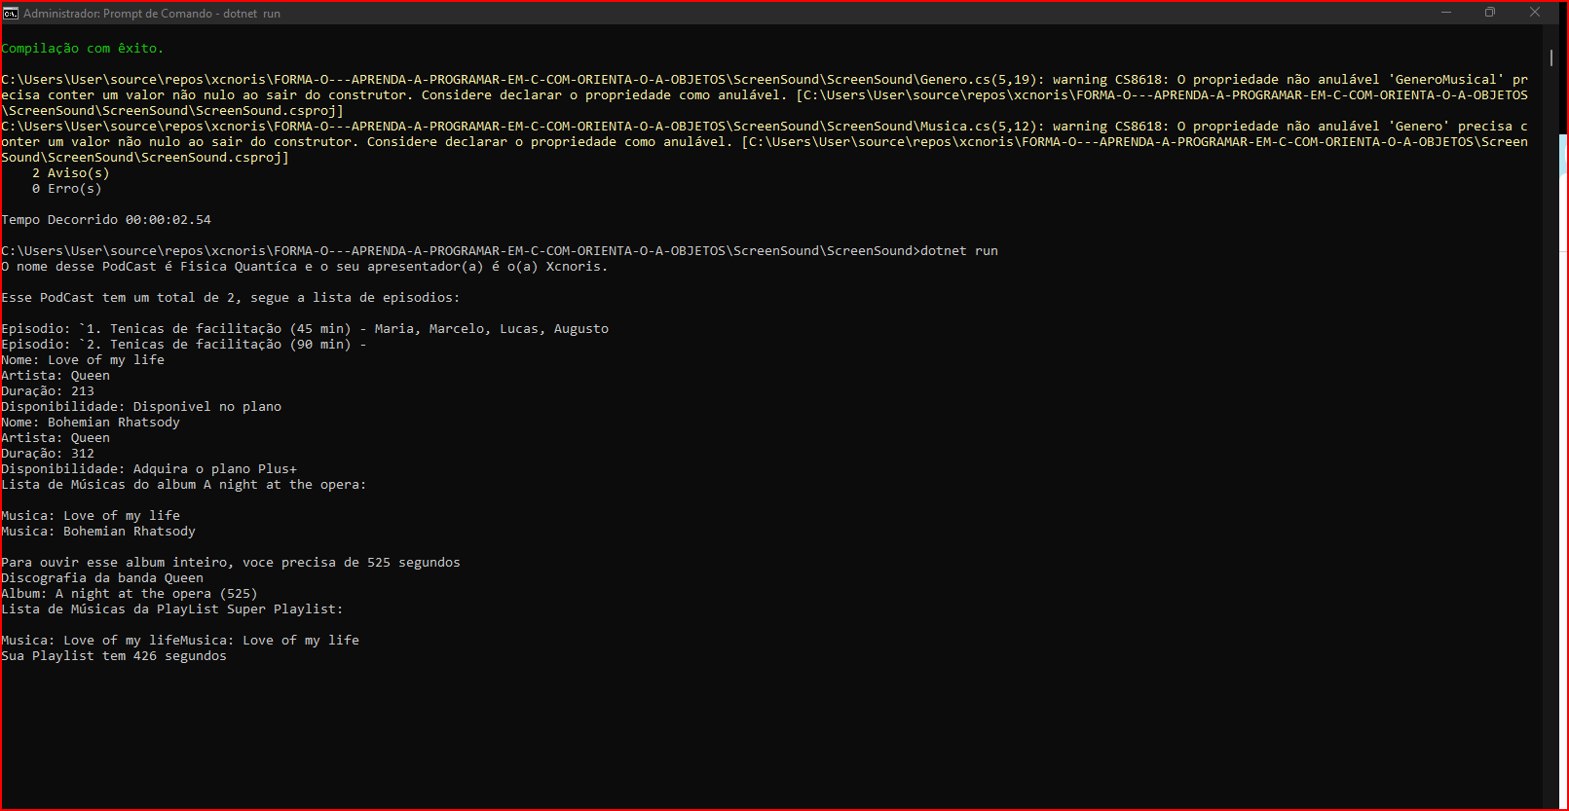Click 'Discografia da banda Queen' line
1569x811 pixels.
pos(102,577)
